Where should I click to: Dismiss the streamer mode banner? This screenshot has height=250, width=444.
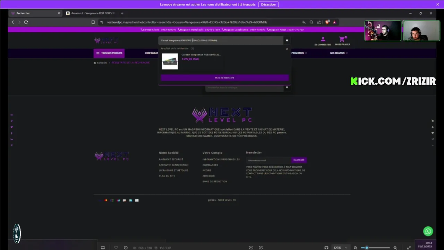[438, 5]
